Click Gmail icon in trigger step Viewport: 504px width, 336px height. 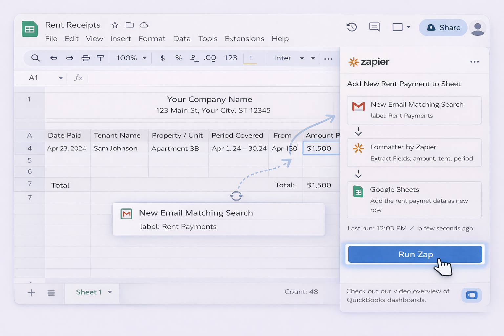(x=358, y=106)
